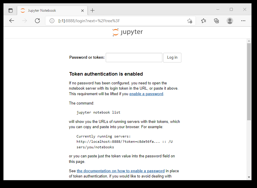Click the browser back arrow

click(x=12, y=21)
